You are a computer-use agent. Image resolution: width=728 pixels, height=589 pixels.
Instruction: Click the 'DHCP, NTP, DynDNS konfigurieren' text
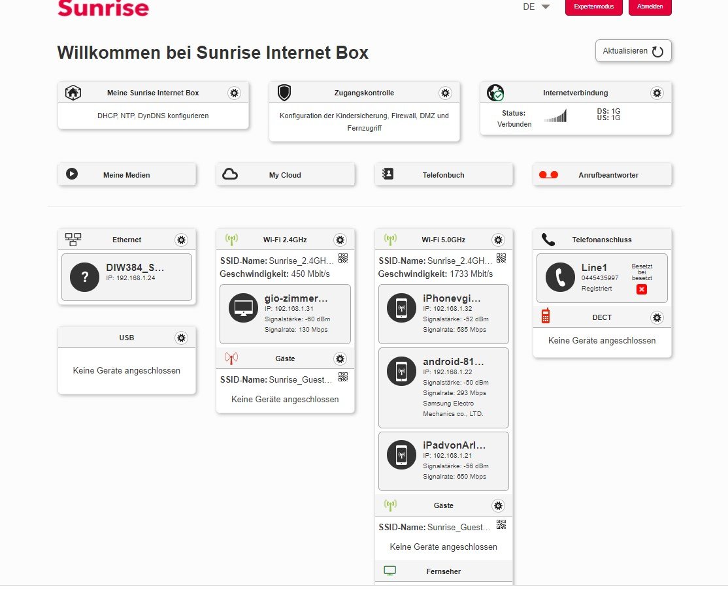[x=153, y=116]
